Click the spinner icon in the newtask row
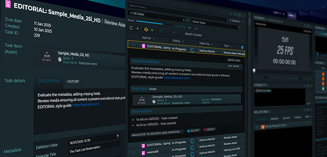Image resolution: width=327 pixels, height=157 pixels. click(193, 148)
